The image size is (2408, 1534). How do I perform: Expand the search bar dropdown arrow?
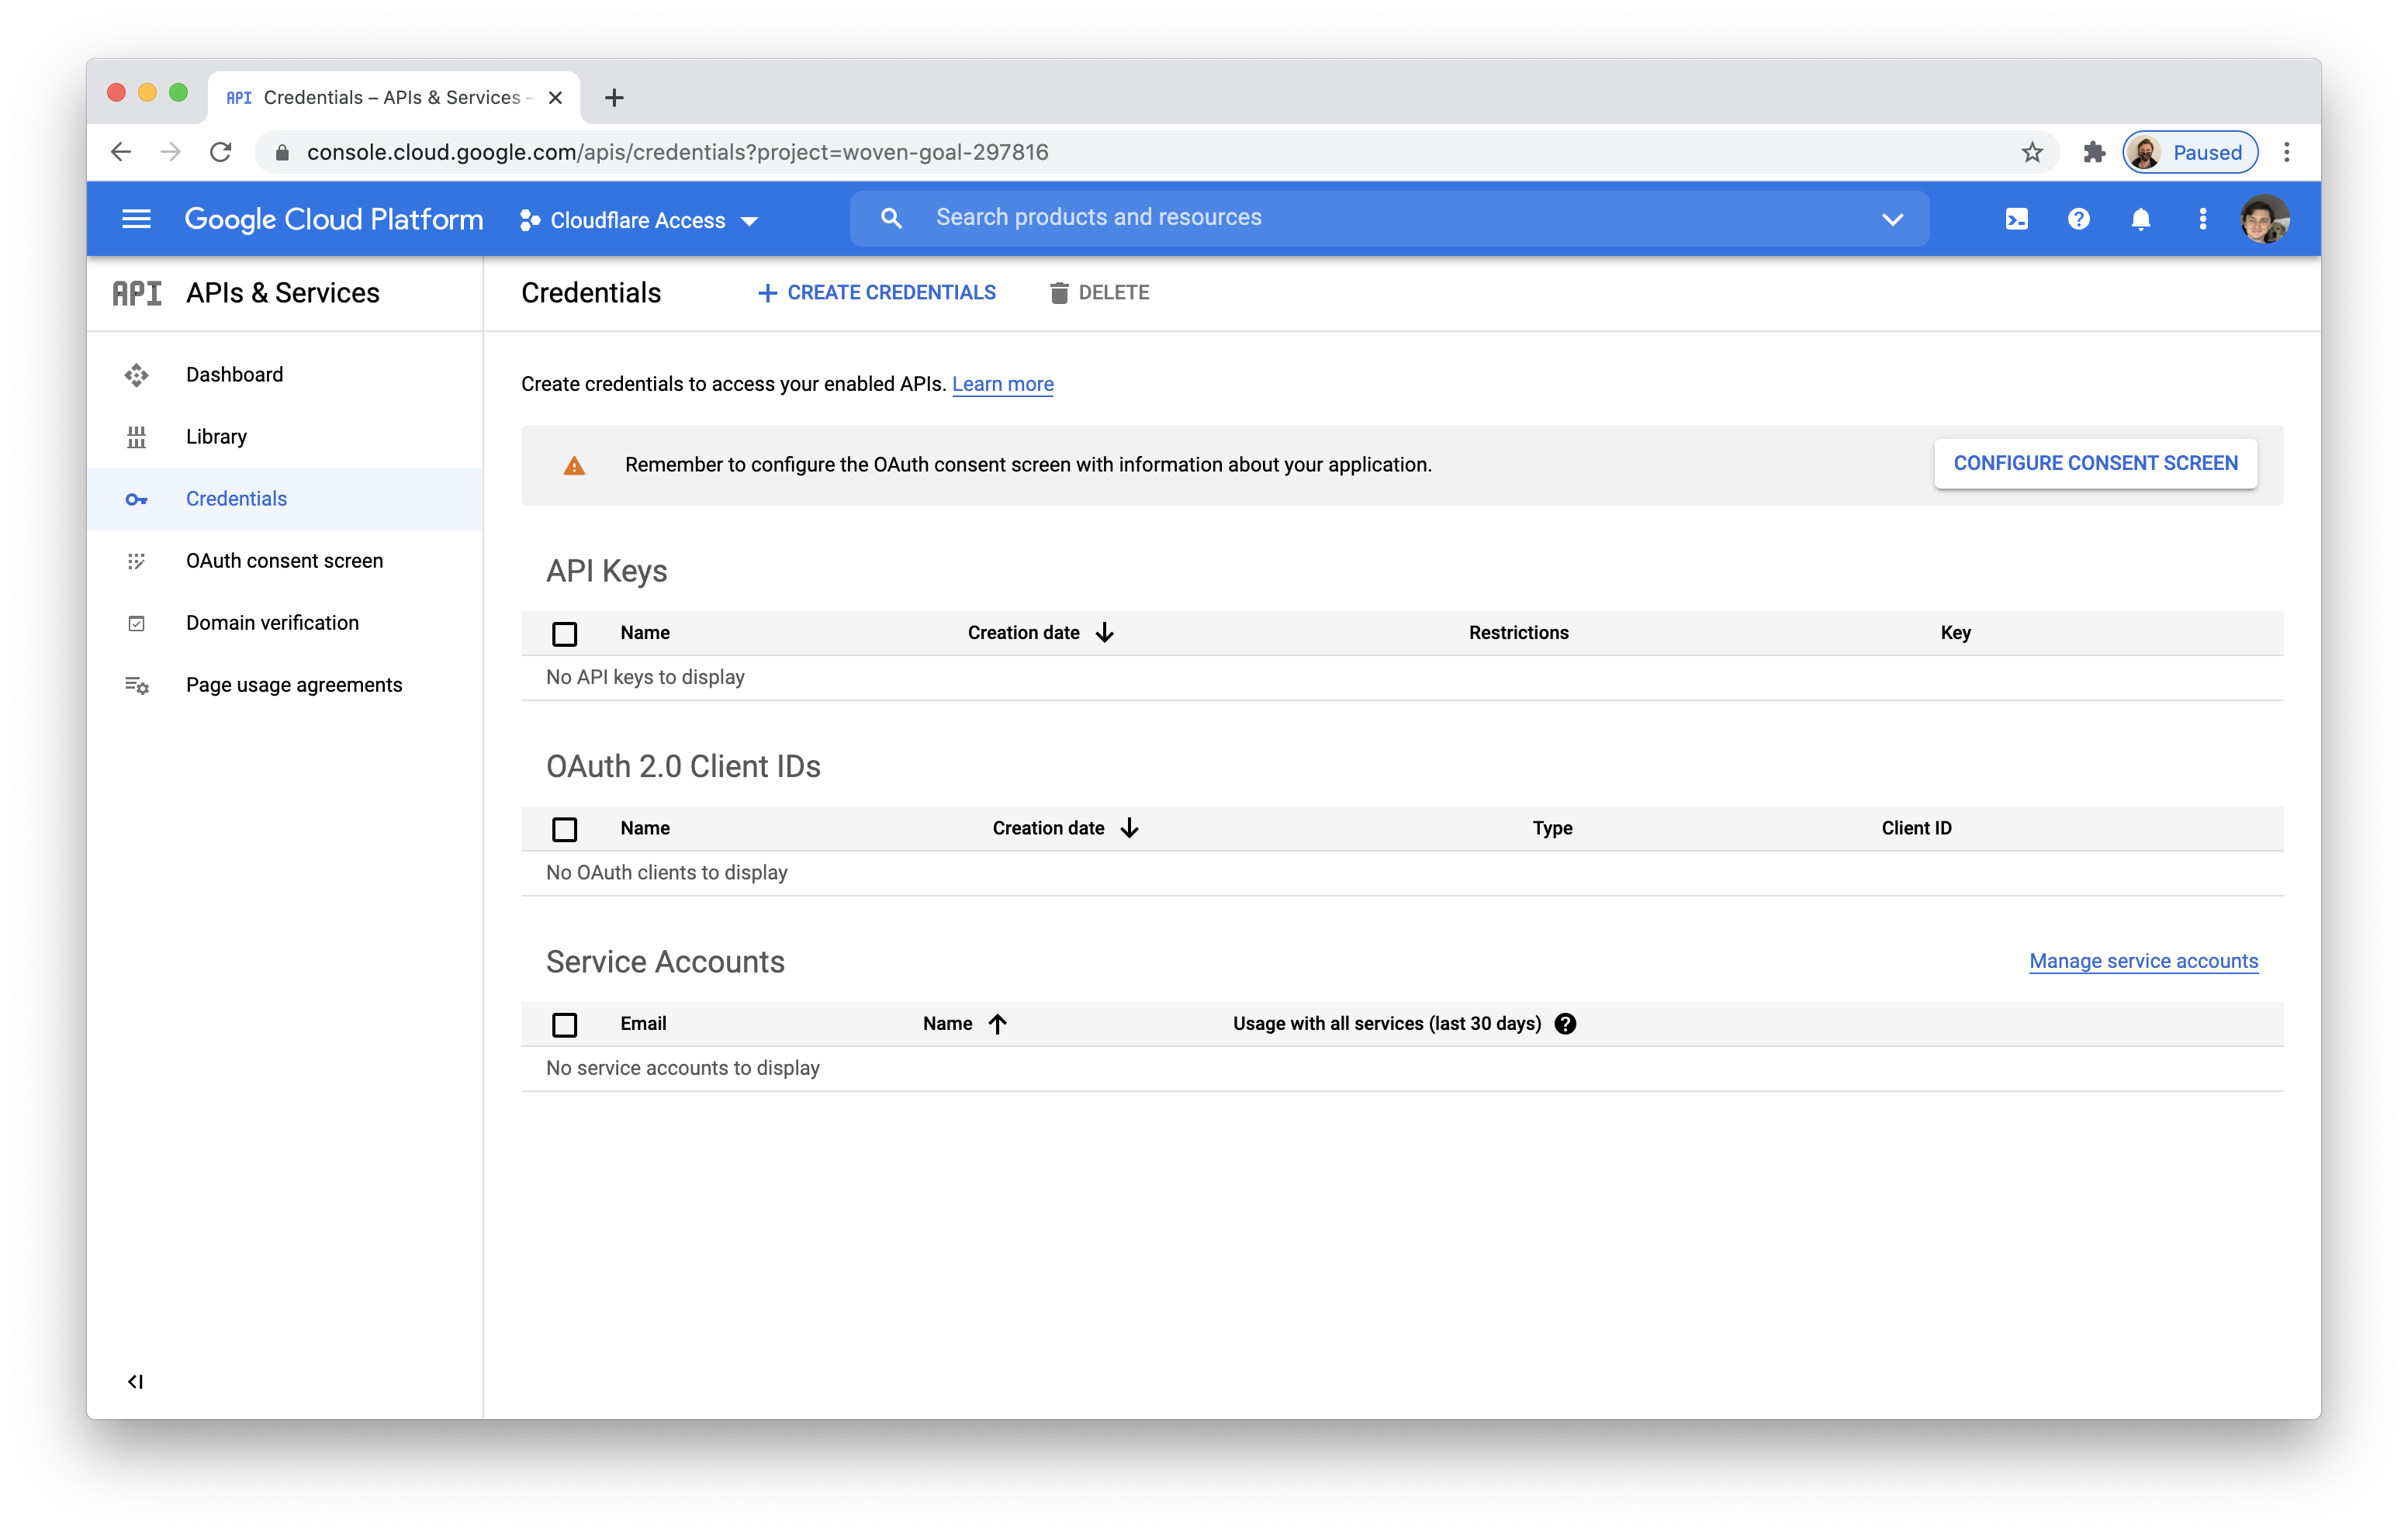point(1892,219)
